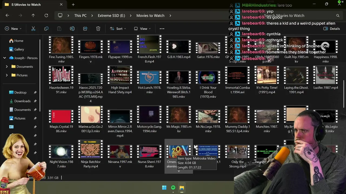
Task: Open File Explorer taskbar icon
Action: pos(182,188)
